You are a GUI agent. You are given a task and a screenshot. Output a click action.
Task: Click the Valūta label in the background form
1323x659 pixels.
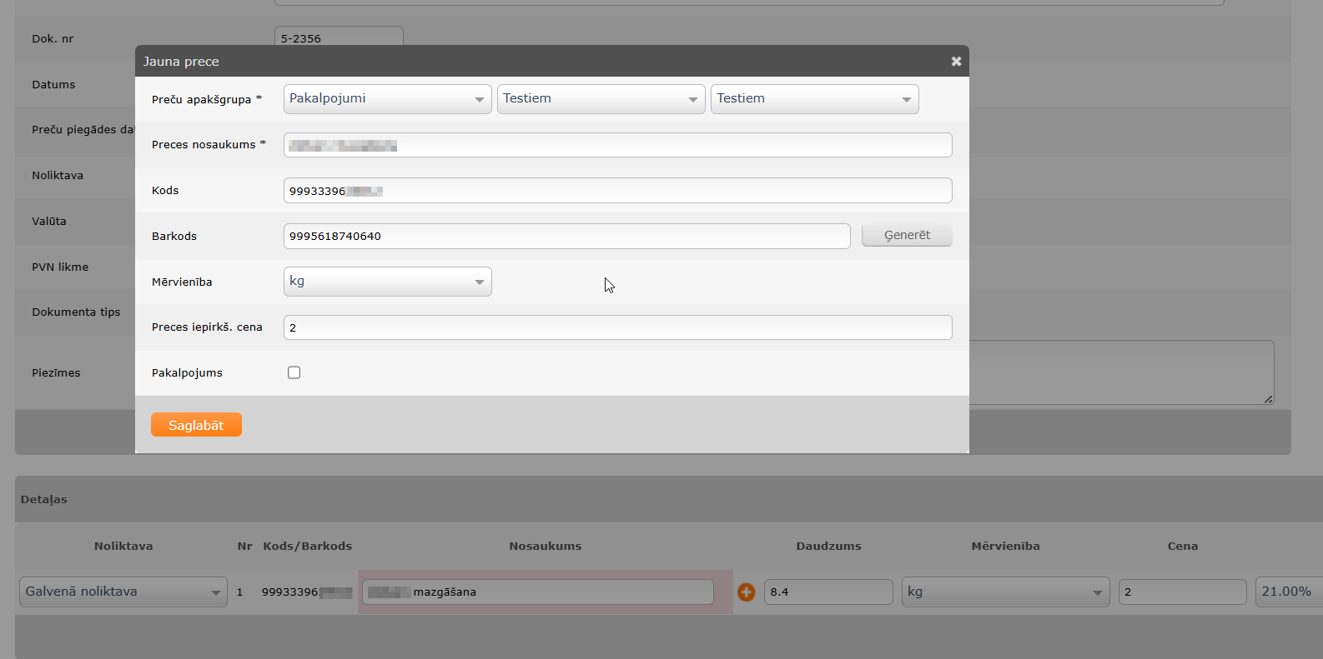(49, 222)
